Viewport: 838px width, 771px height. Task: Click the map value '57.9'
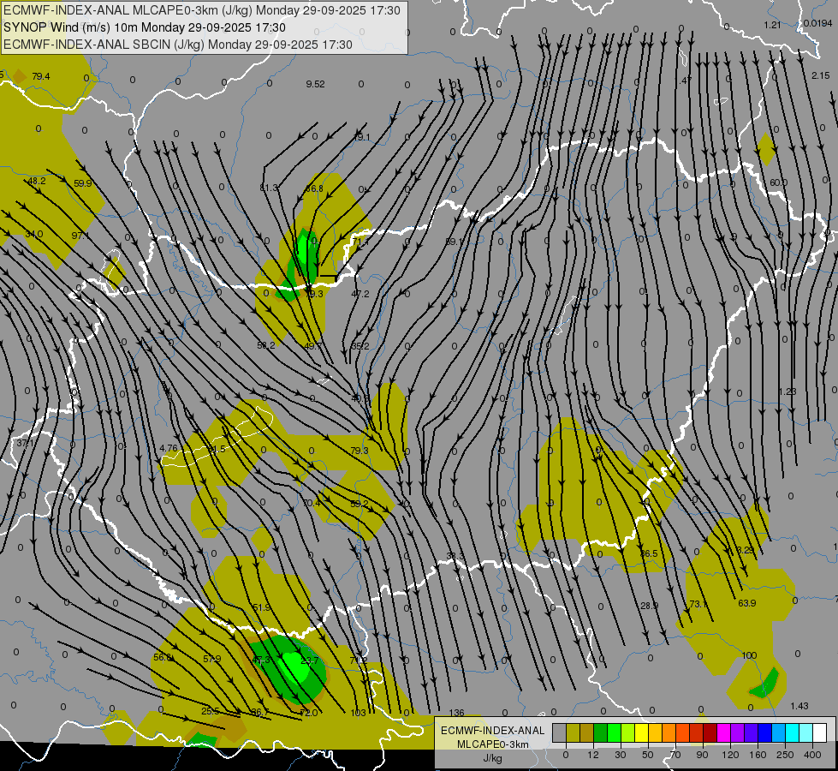[212, 659]
